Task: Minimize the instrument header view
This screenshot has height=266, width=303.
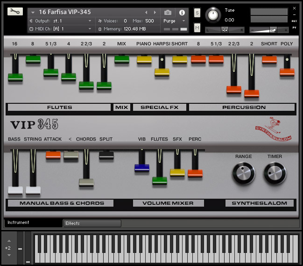Action: point(294,14)
